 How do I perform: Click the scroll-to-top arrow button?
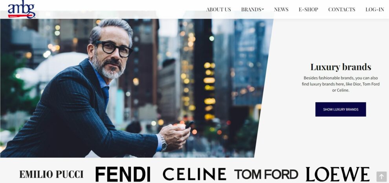(x=381, y=177)
